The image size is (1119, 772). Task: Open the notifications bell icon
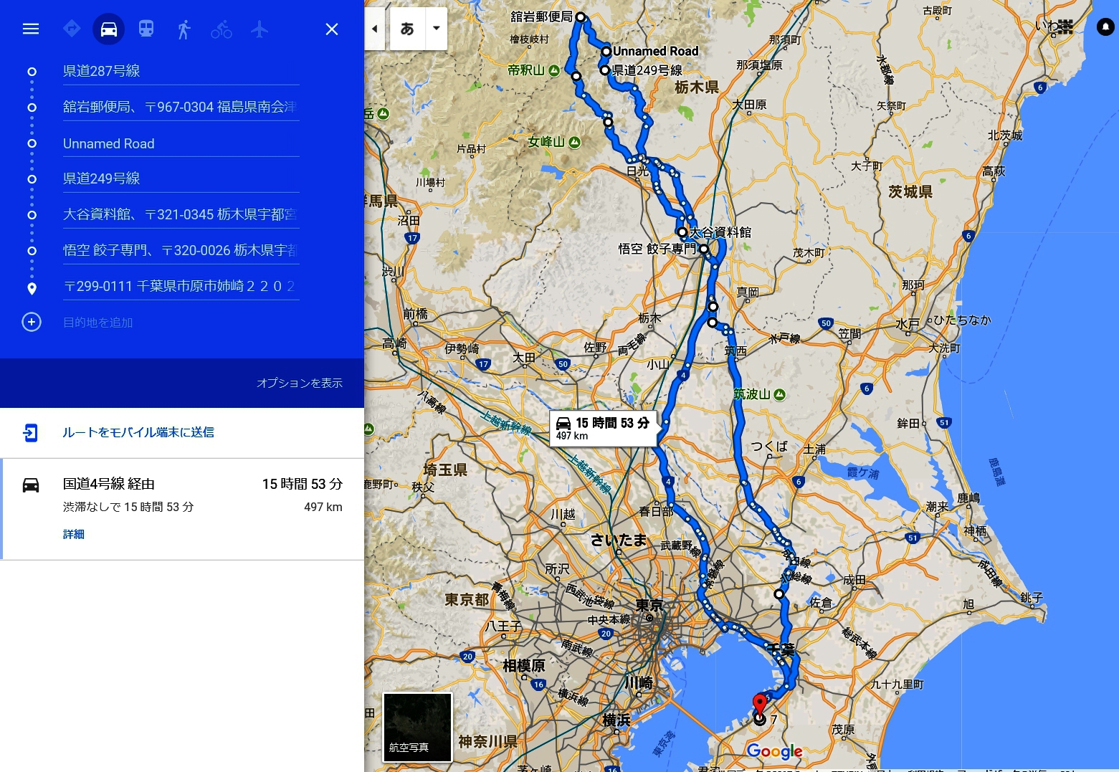(x=1105, y=27)
